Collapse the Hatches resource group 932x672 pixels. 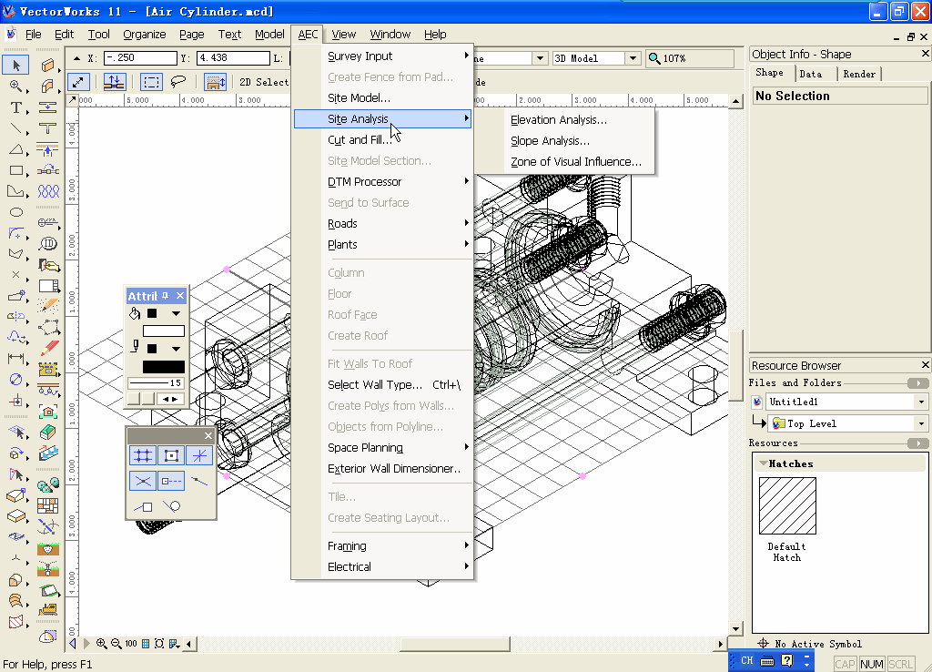pos(762,463)
